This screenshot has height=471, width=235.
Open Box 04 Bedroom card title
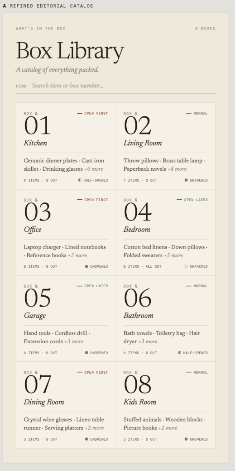[137, 230]
